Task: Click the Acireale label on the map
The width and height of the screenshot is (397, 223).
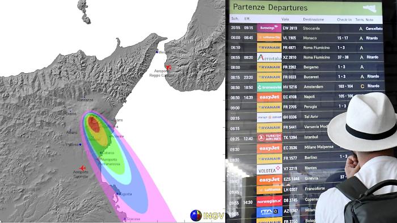Action: click(x=118, y=136)
